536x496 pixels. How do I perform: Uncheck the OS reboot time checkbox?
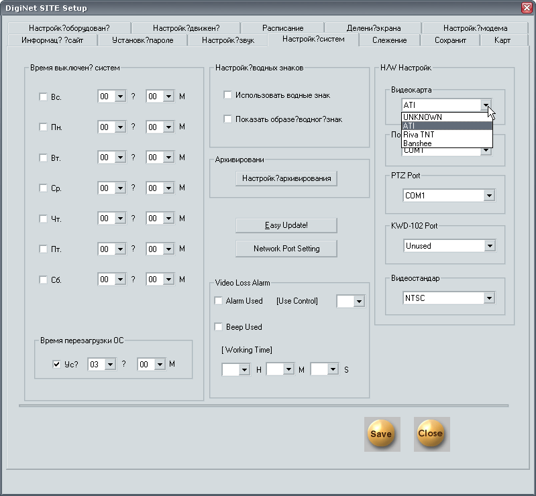click(x=57, y=365)
